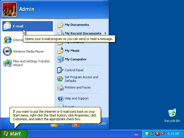
Task: Open Files and Settings Transfer Wizard icon
Action: (x=7, y=63)
